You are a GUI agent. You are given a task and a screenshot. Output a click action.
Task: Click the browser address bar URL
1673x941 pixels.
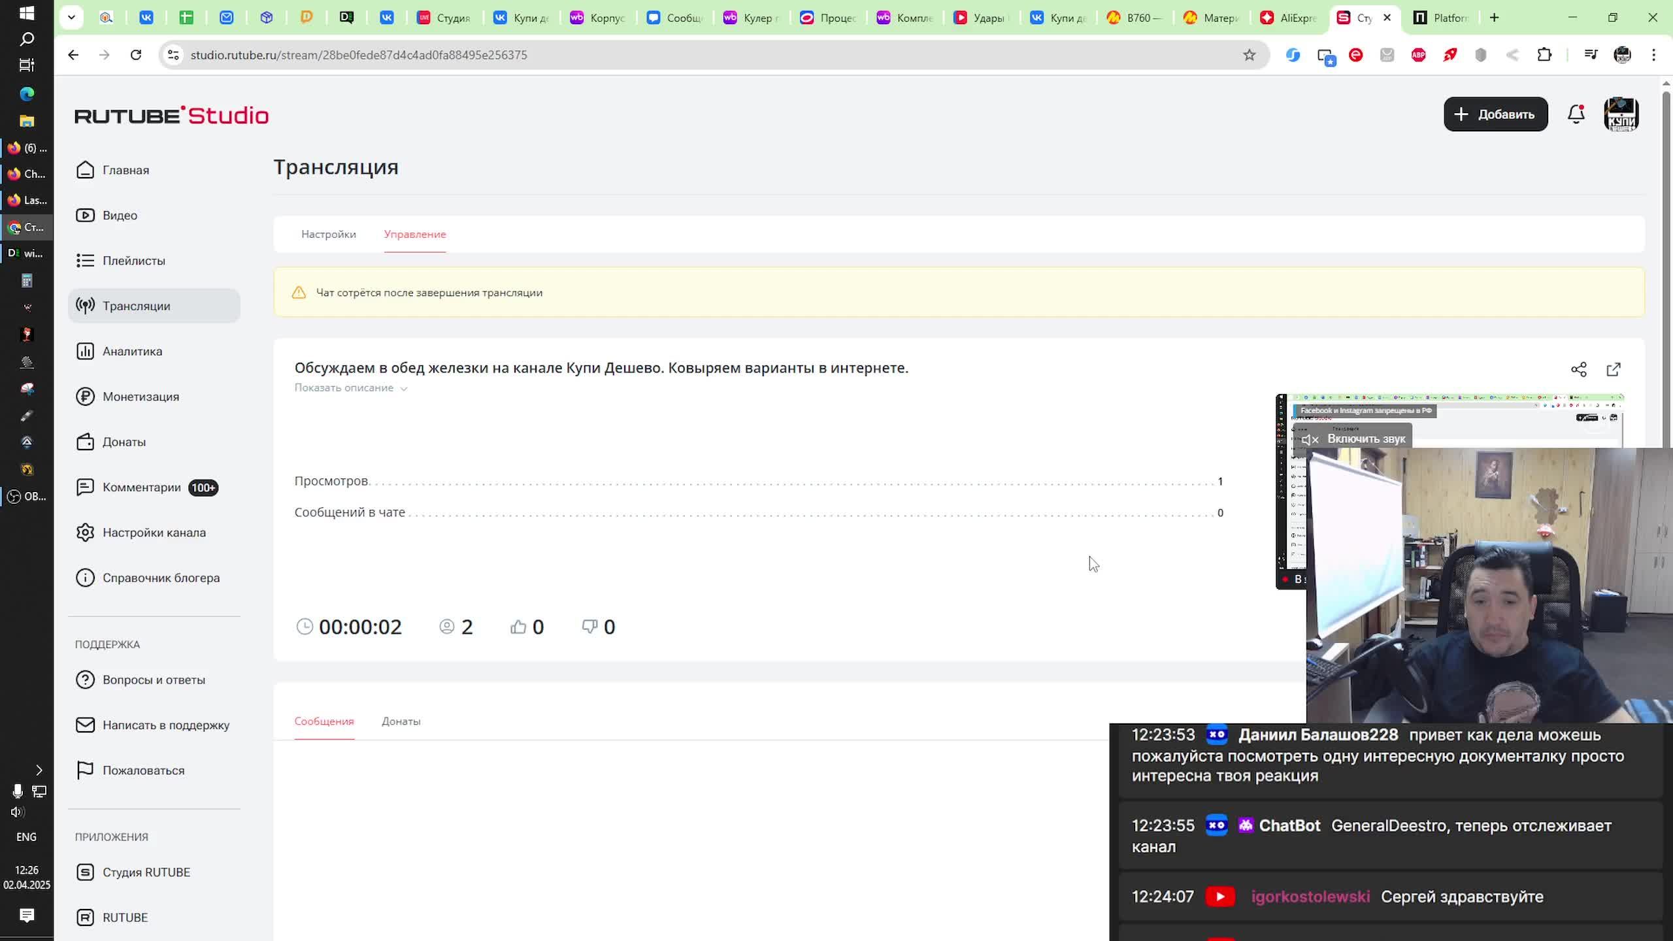coord(359,55)
